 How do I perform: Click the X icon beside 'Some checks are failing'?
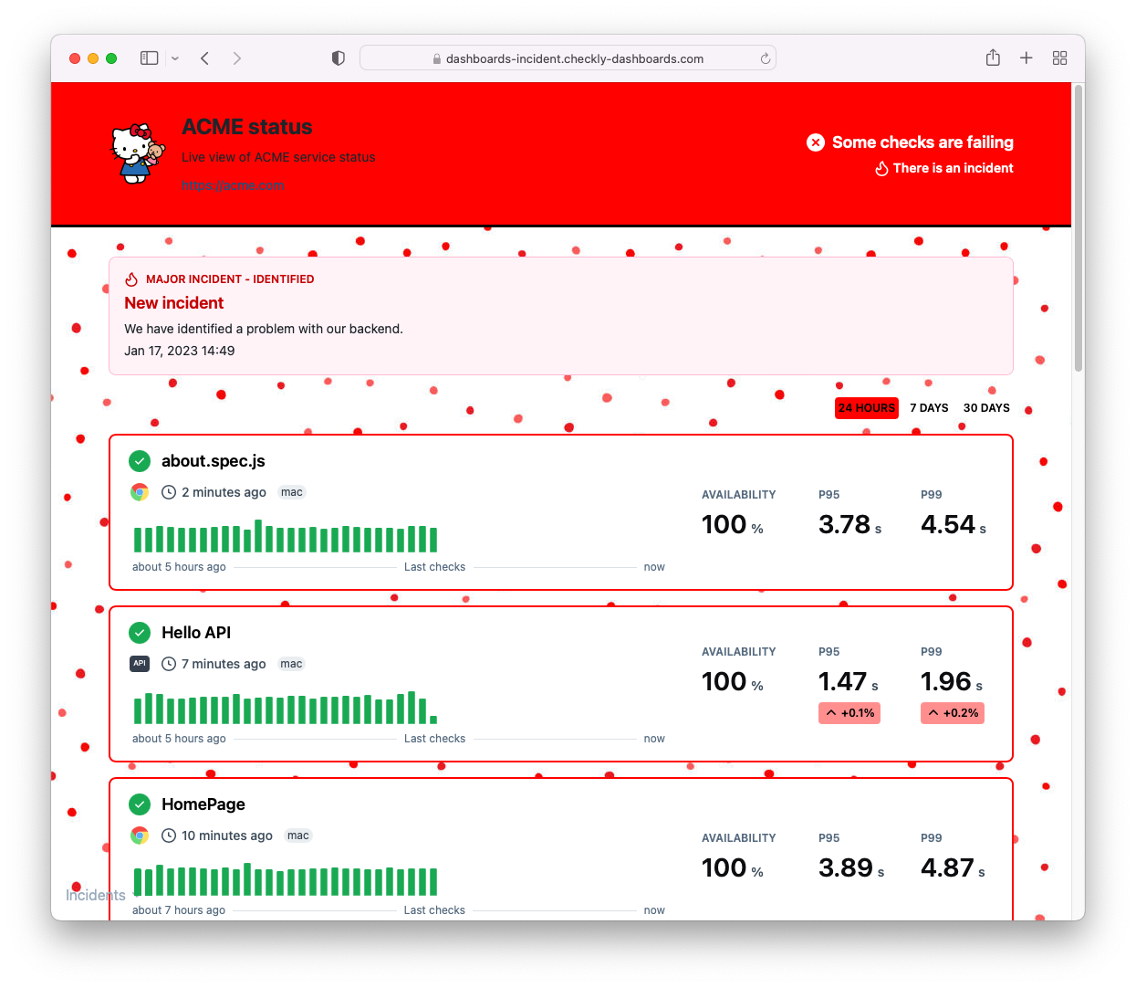(815, 142)
